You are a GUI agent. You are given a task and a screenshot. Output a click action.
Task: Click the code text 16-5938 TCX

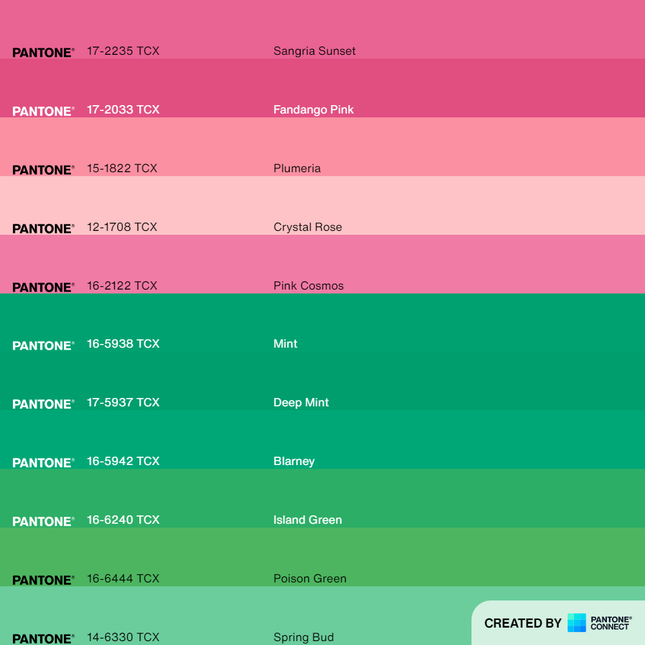click(123, 344)
